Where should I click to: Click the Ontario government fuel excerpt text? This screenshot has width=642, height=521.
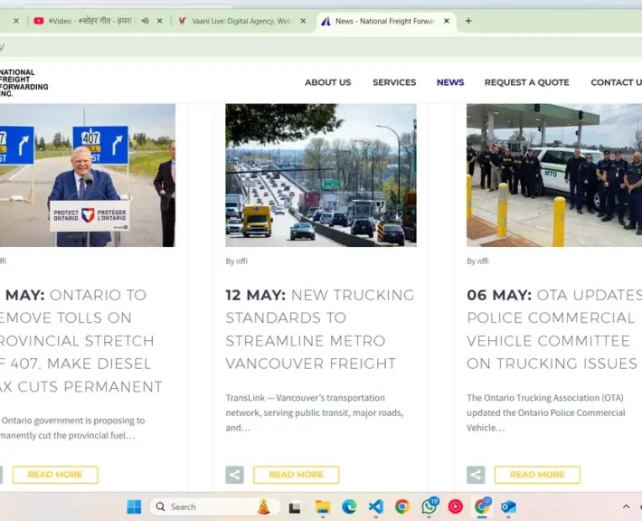[72, 428]
